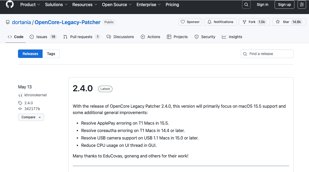309x172 pixels.
Task: Open the appearance settings sliders icon
Action: click(302, 4)
